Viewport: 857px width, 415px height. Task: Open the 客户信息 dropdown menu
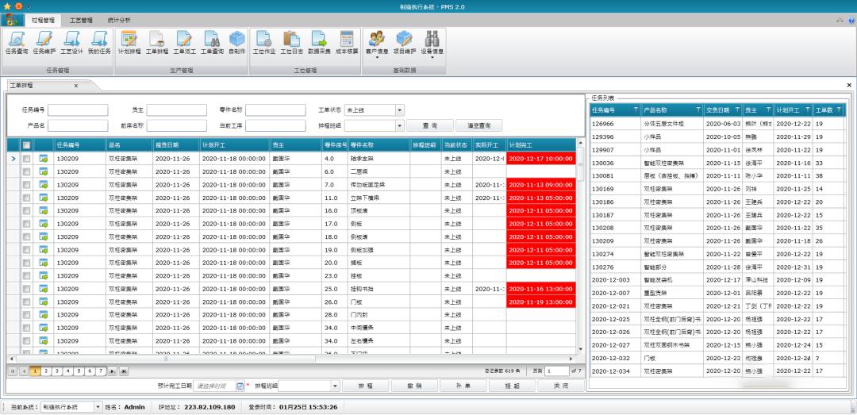click(376, 42)
